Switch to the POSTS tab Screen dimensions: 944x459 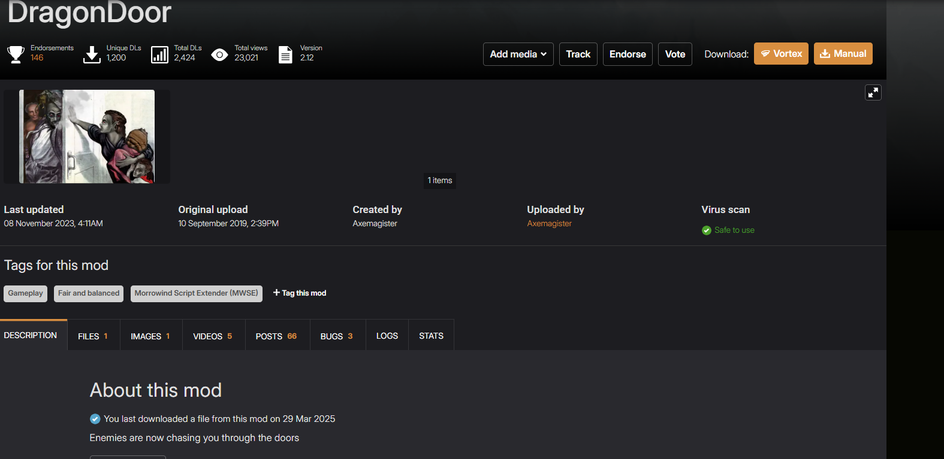tap(276, 336)
